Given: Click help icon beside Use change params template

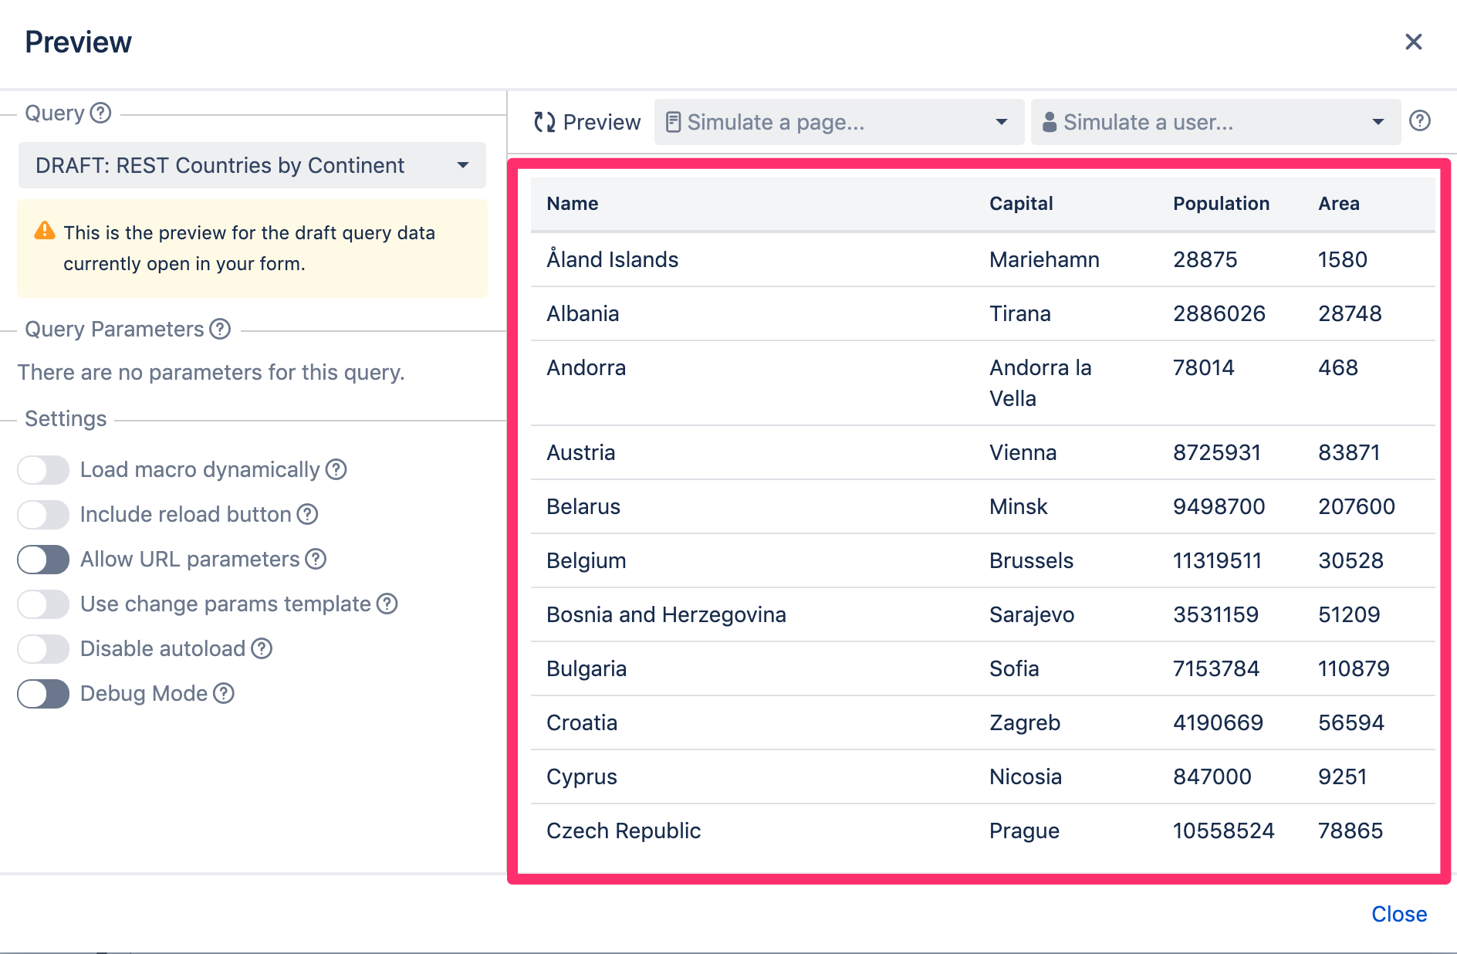Looking at the screenshot, I should point(387,604).
